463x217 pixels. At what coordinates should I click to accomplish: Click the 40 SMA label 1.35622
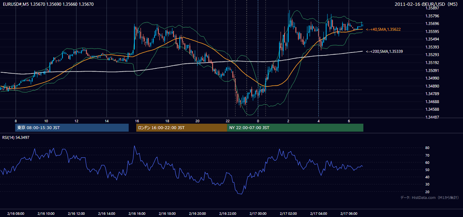pos(383,29)
